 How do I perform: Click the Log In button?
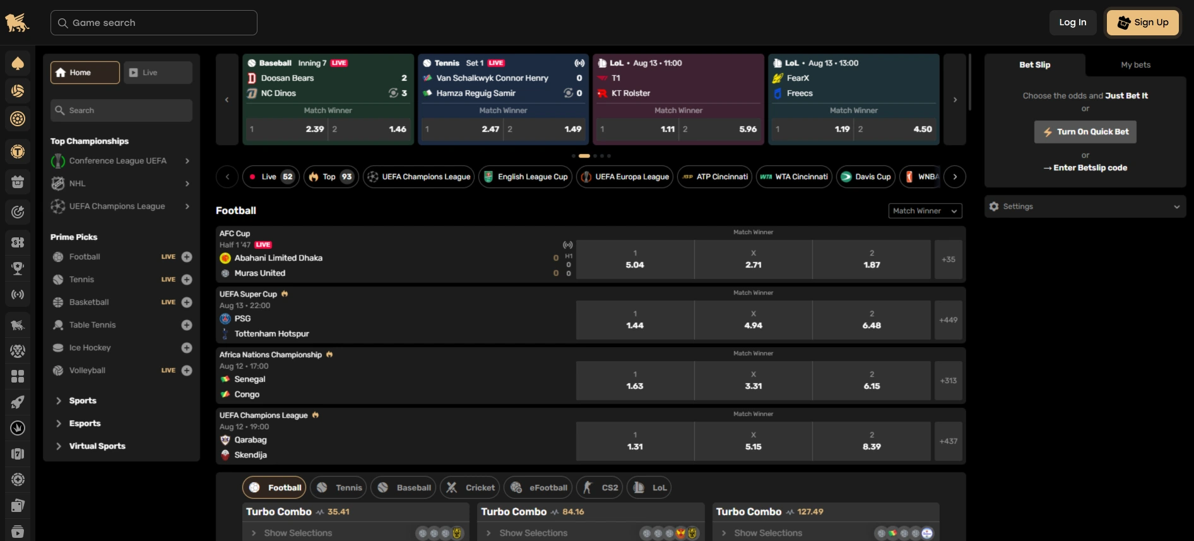click(1073, 23)
